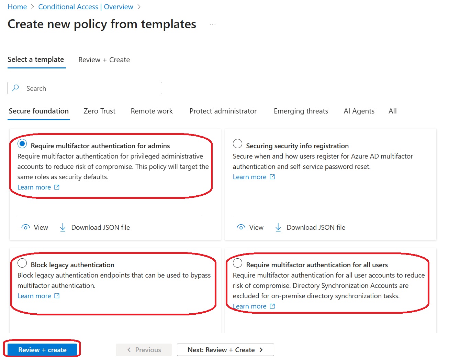
Task: Click external link icon under Block legacy authentication
Action: 57,296
